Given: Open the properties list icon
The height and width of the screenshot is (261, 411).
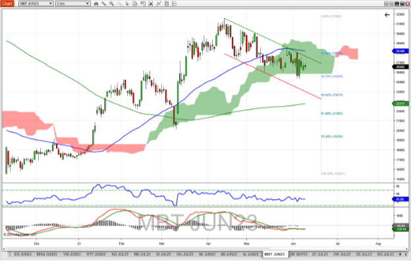Looking at the screenshot, I should click(x=175, y=3).
